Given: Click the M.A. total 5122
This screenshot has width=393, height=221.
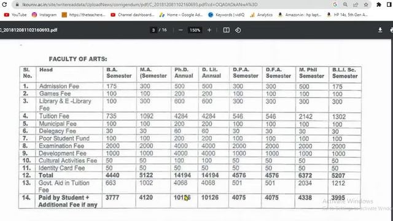Looking at the screenshot, I should (x=146, y=175).
